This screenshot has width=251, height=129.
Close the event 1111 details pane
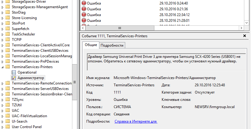pyautogui.click(x=245, y=36)
